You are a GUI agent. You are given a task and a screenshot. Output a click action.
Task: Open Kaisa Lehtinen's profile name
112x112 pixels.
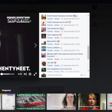point(53,48)
